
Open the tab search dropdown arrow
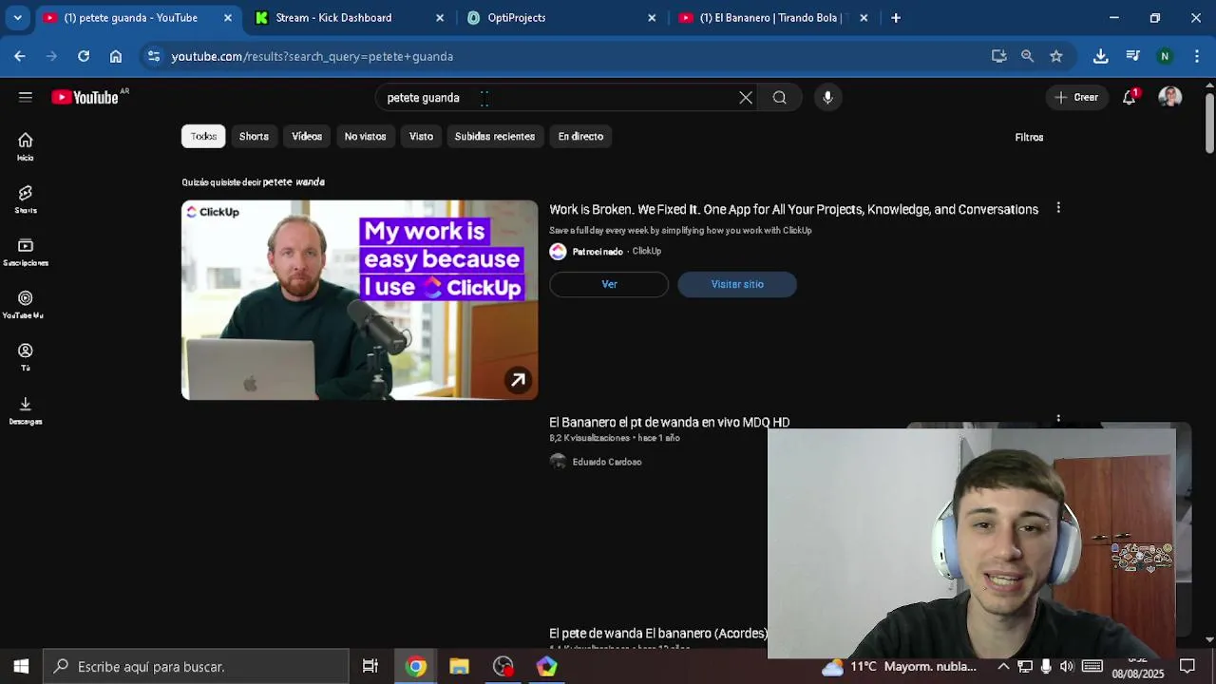(x=17, y=17)
